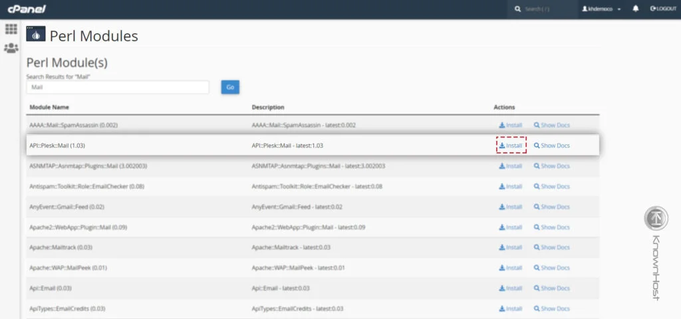Open the notifications bell

pos(635,9)
